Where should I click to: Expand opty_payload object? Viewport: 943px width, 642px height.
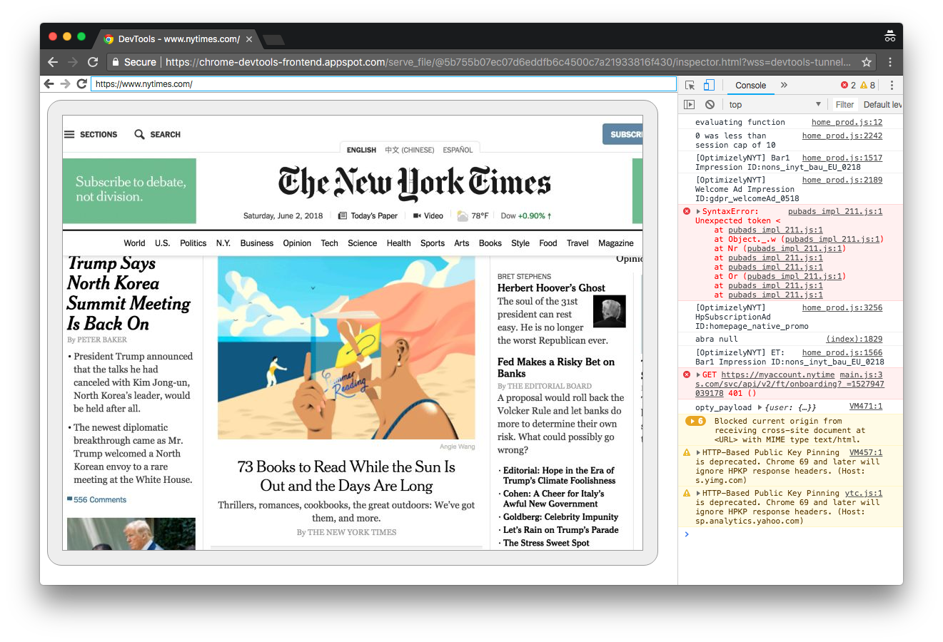click(760, 407)
